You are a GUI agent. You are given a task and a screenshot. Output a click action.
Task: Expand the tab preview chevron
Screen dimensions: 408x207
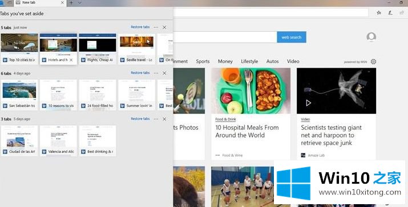pyautogui.click(x=80, y=3)
